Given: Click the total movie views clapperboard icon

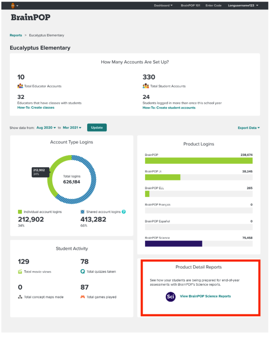Looking at the screenshot, I should pyautogui.click(x=20, y=271).
